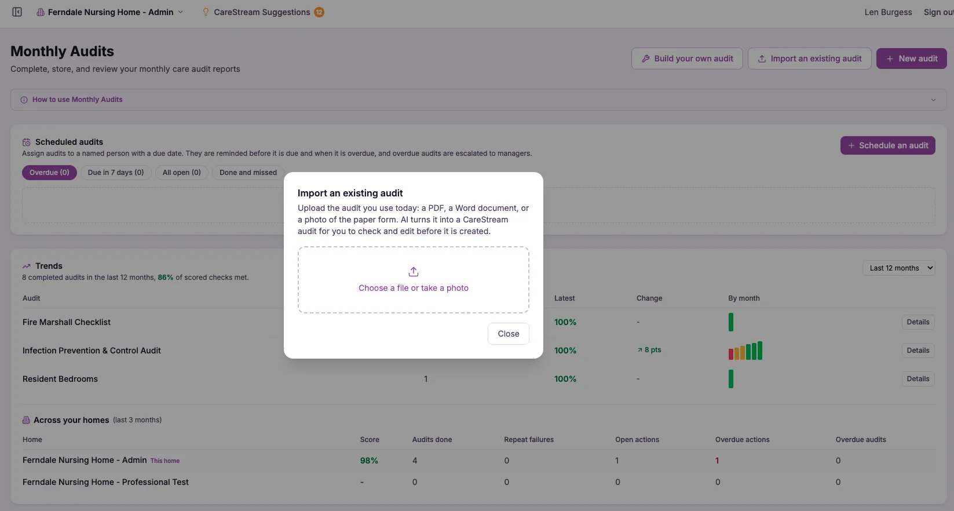Click the By month column header
Screen dimensions: 954x511
[x=744, y=298]
